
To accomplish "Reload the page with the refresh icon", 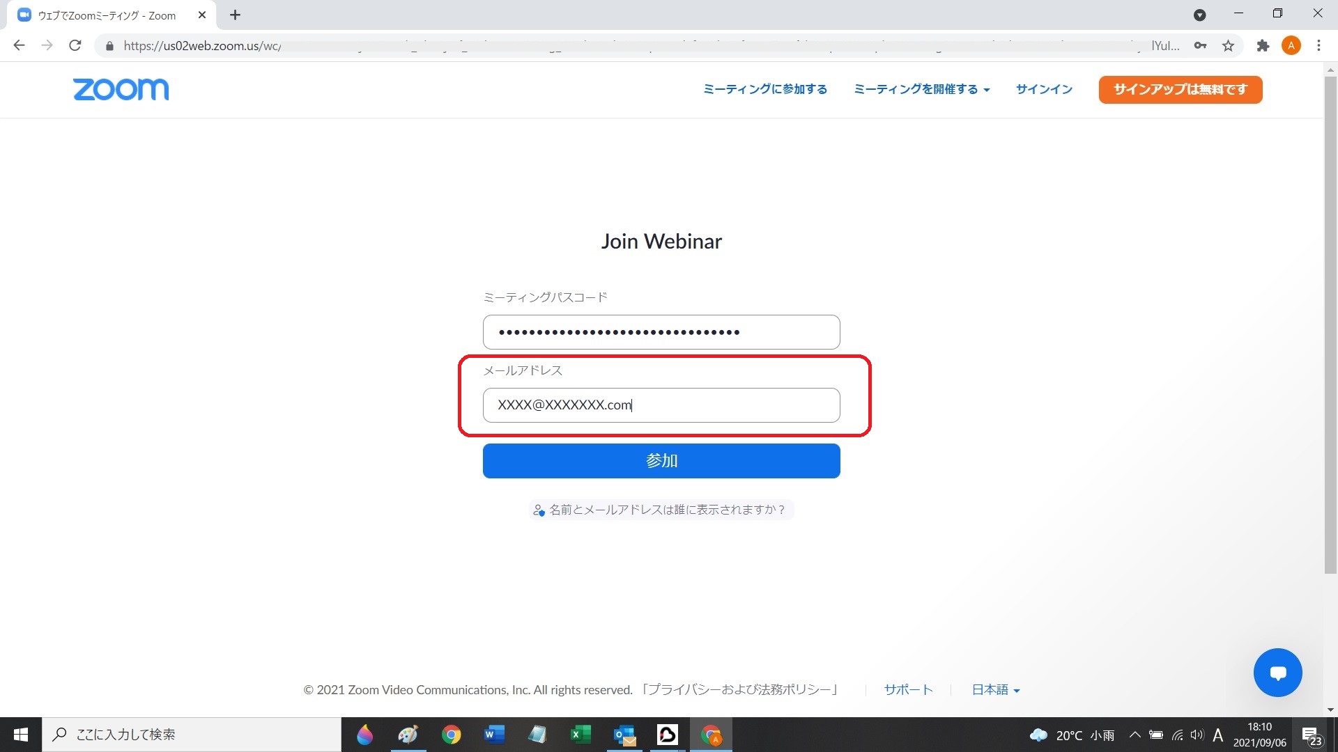I will pyautogui.click(x=75, y=46).
